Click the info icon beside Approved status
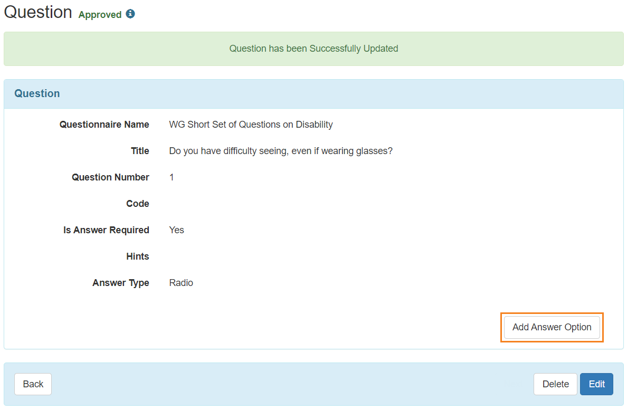627x410 pixels. point(130,14)
